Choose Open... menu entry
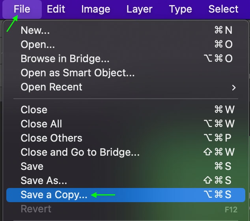The width and height of the screenshot is (250, 221). click(x=126, y=44)
